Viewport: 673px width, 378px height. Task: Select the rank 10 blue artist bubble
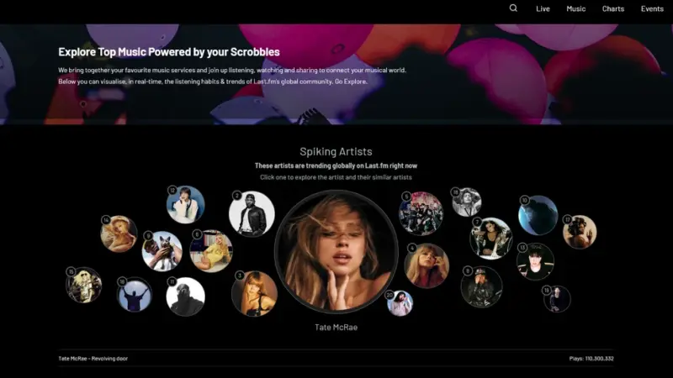(x=538, y=215)
